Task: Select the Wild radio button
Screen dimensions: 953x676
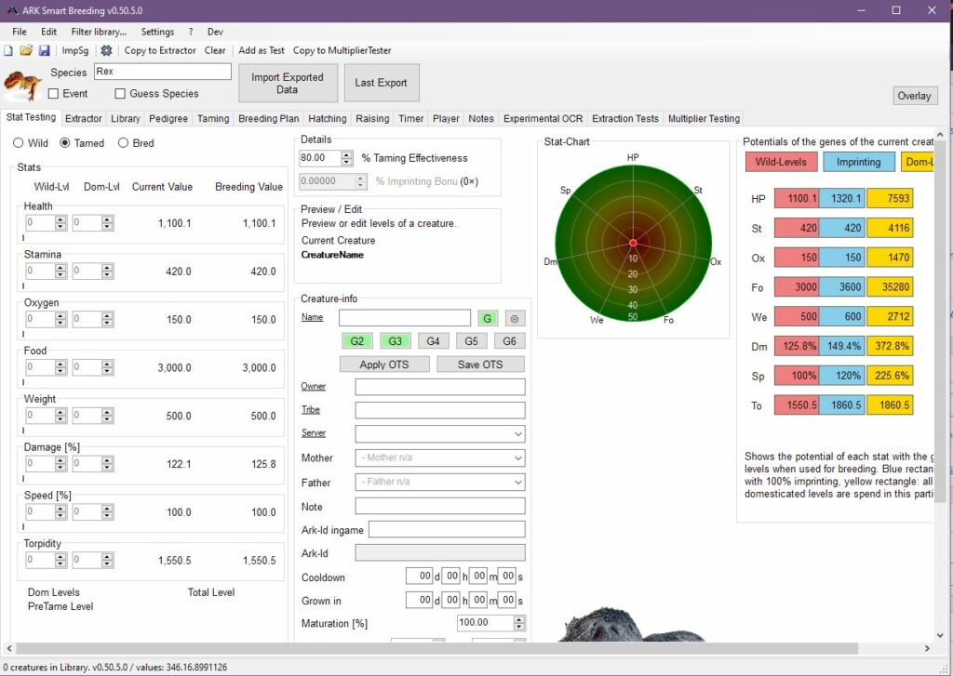Action: pyautogui.click(x=19, y=143)
